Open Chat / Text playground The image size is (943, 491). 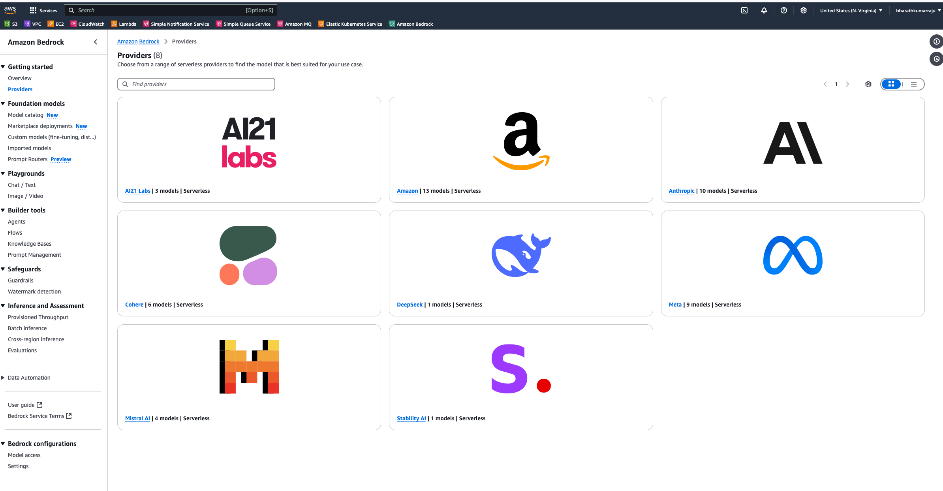[22, 185]
